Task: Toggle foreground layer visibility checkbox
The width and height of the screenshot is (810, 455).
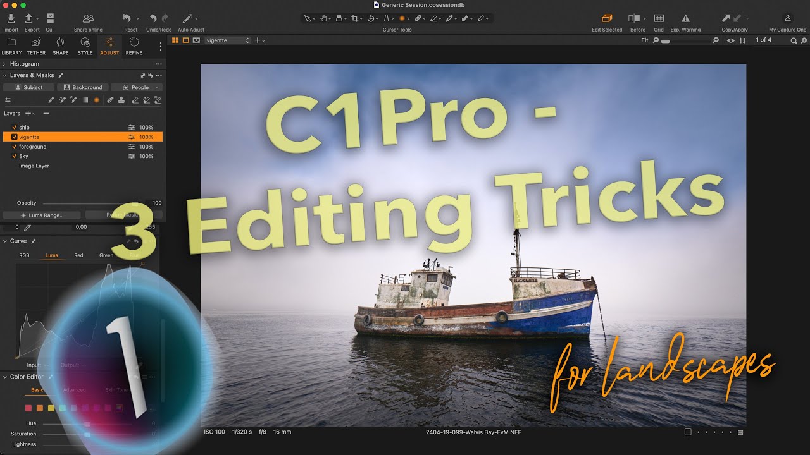Action: point(15,147)
